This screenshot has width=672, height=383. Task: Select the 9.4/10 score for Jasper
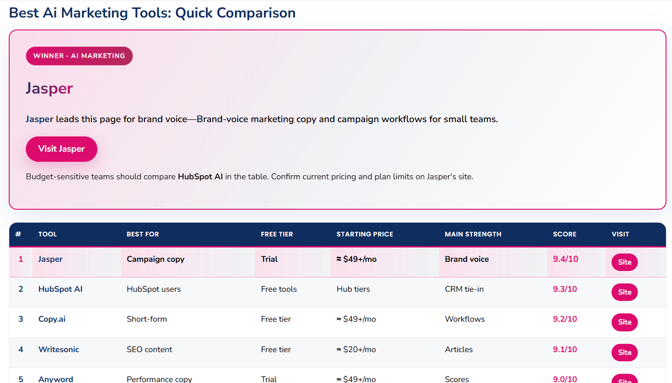click(x=565, y=259)
